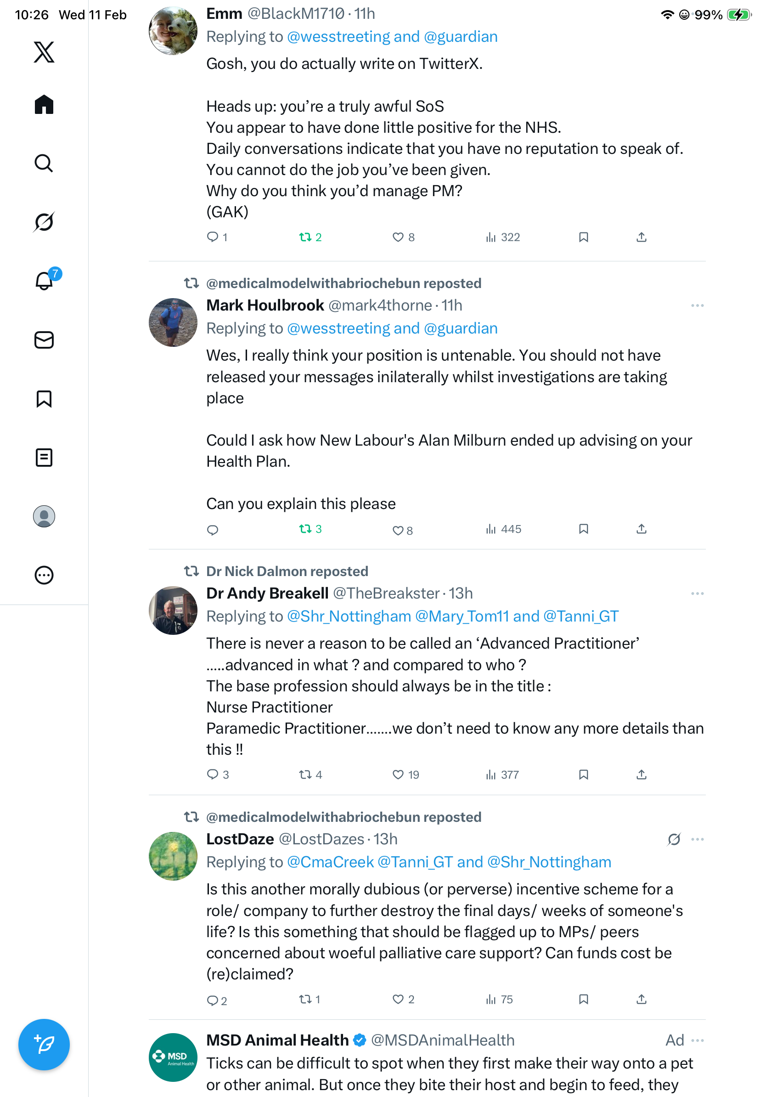
Task: Open more options on Mark Houlbrook's tweet
Action: pos(697,305)
